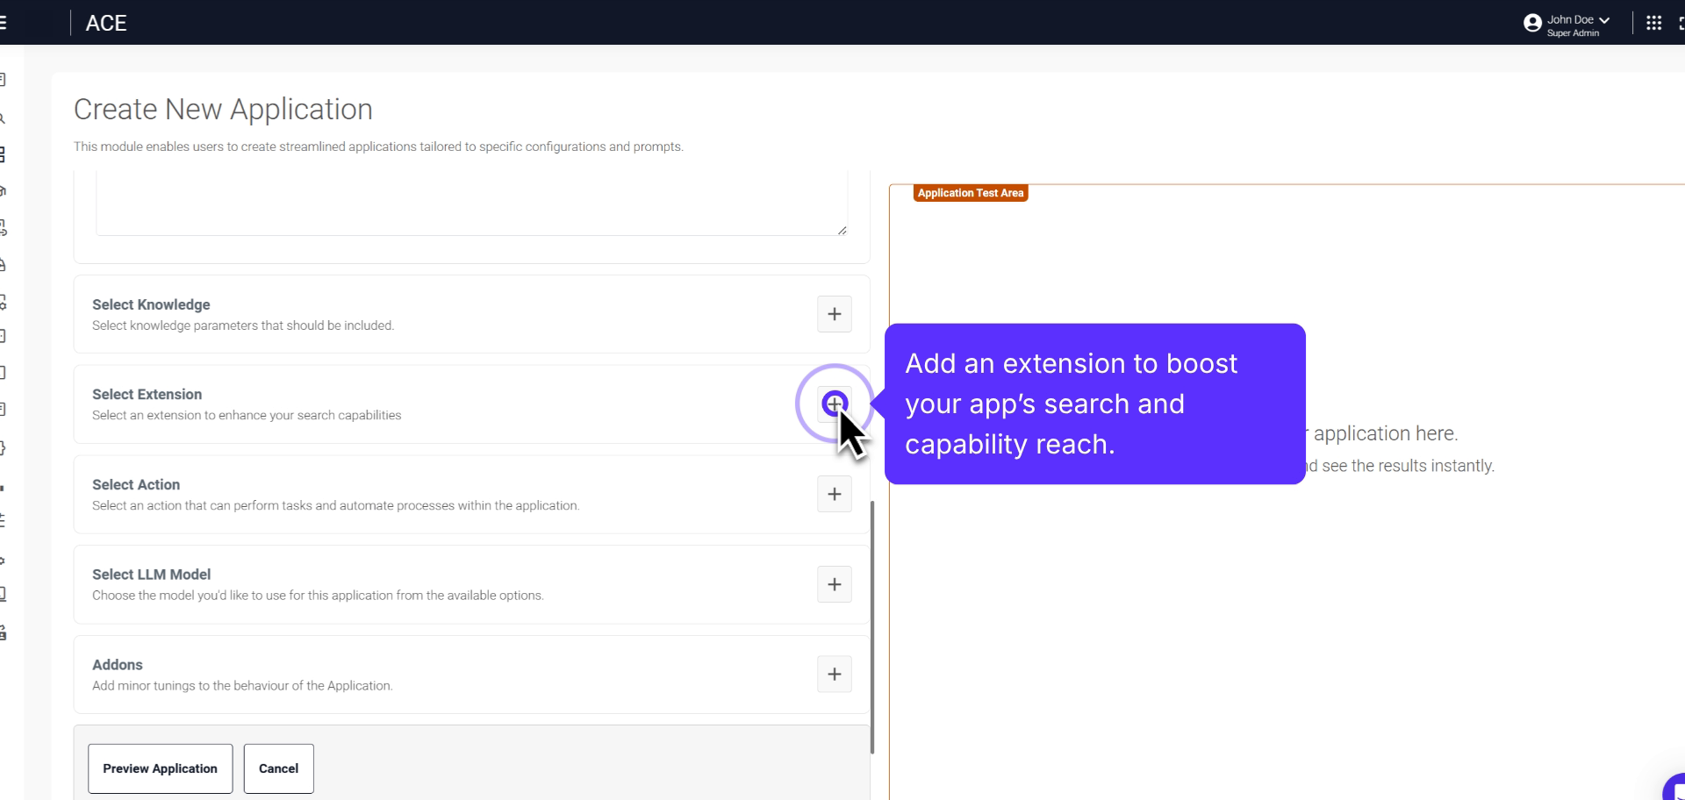
Task: Expand the Addons section
Action: coord(834,674)
